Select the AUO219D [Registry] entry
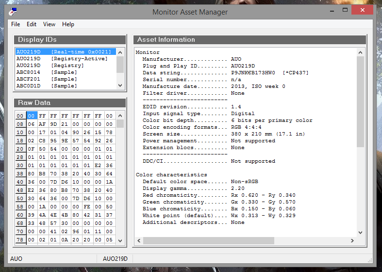The image size is (382, 272). 66,65
